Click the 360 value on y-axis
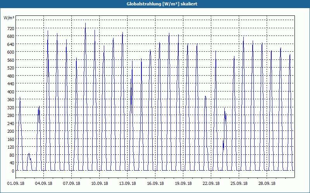The height and width of the screenshot is (193, 310). point(11,100)
